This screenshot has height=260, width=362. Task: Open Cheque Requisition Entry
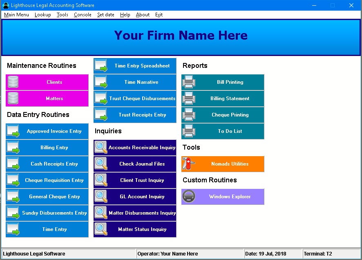(x=54, y=180)
